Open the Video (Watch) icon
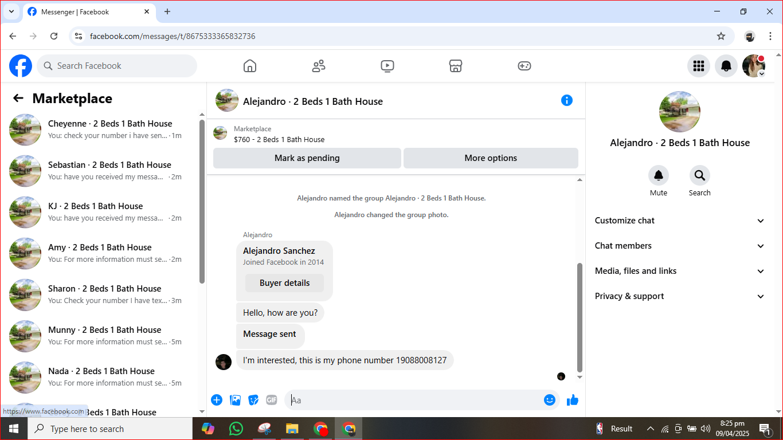 (387, 66)
